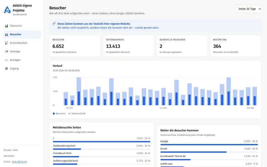Viewport: 267px width, 167px height.
Task: Click the AVIDIS logo icon
Action: tap(7, 10)
